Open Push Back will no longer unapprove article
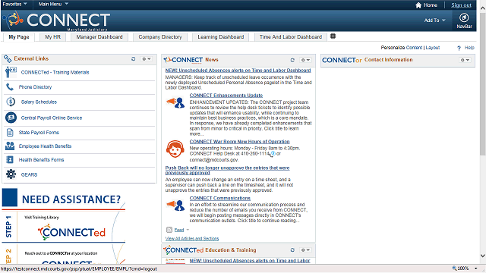 [x=227, y=170]
